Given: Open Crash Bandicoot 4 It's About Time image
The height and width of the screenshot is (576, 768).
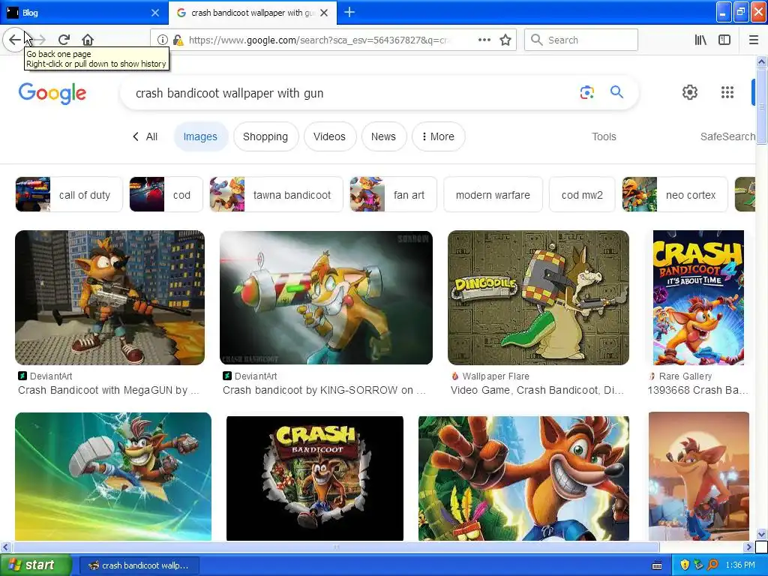Looking at the screenshot, I should click(x=698, y=298).
